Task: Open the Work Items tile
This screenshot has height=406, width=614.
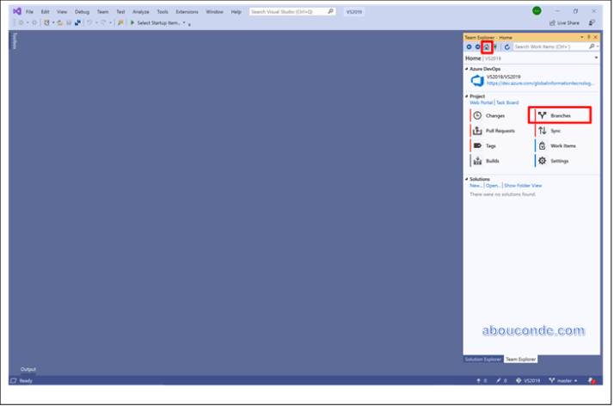Action: [562, 146]
